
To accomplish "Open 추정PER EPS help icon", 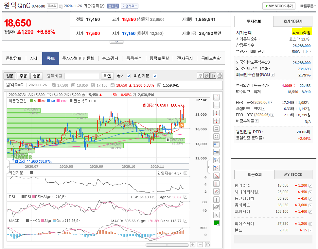I will click(263, 109).
